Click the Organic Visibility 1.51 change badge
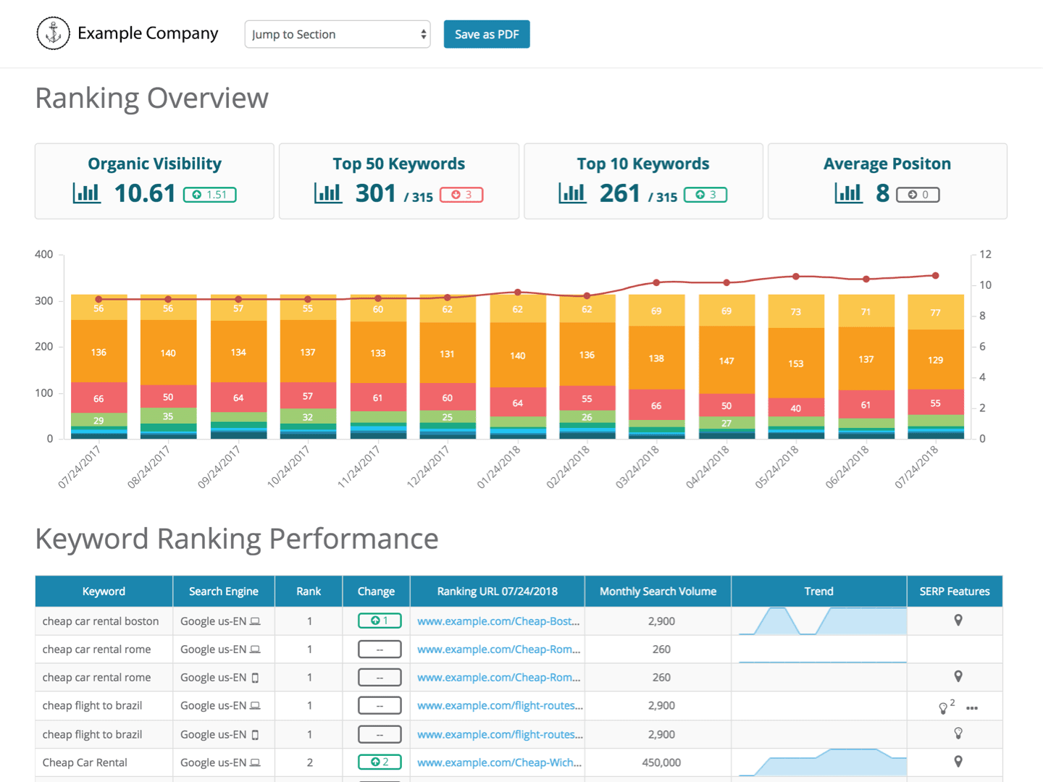The height and width of the screenshot is (782, 1043). point(210,195)
